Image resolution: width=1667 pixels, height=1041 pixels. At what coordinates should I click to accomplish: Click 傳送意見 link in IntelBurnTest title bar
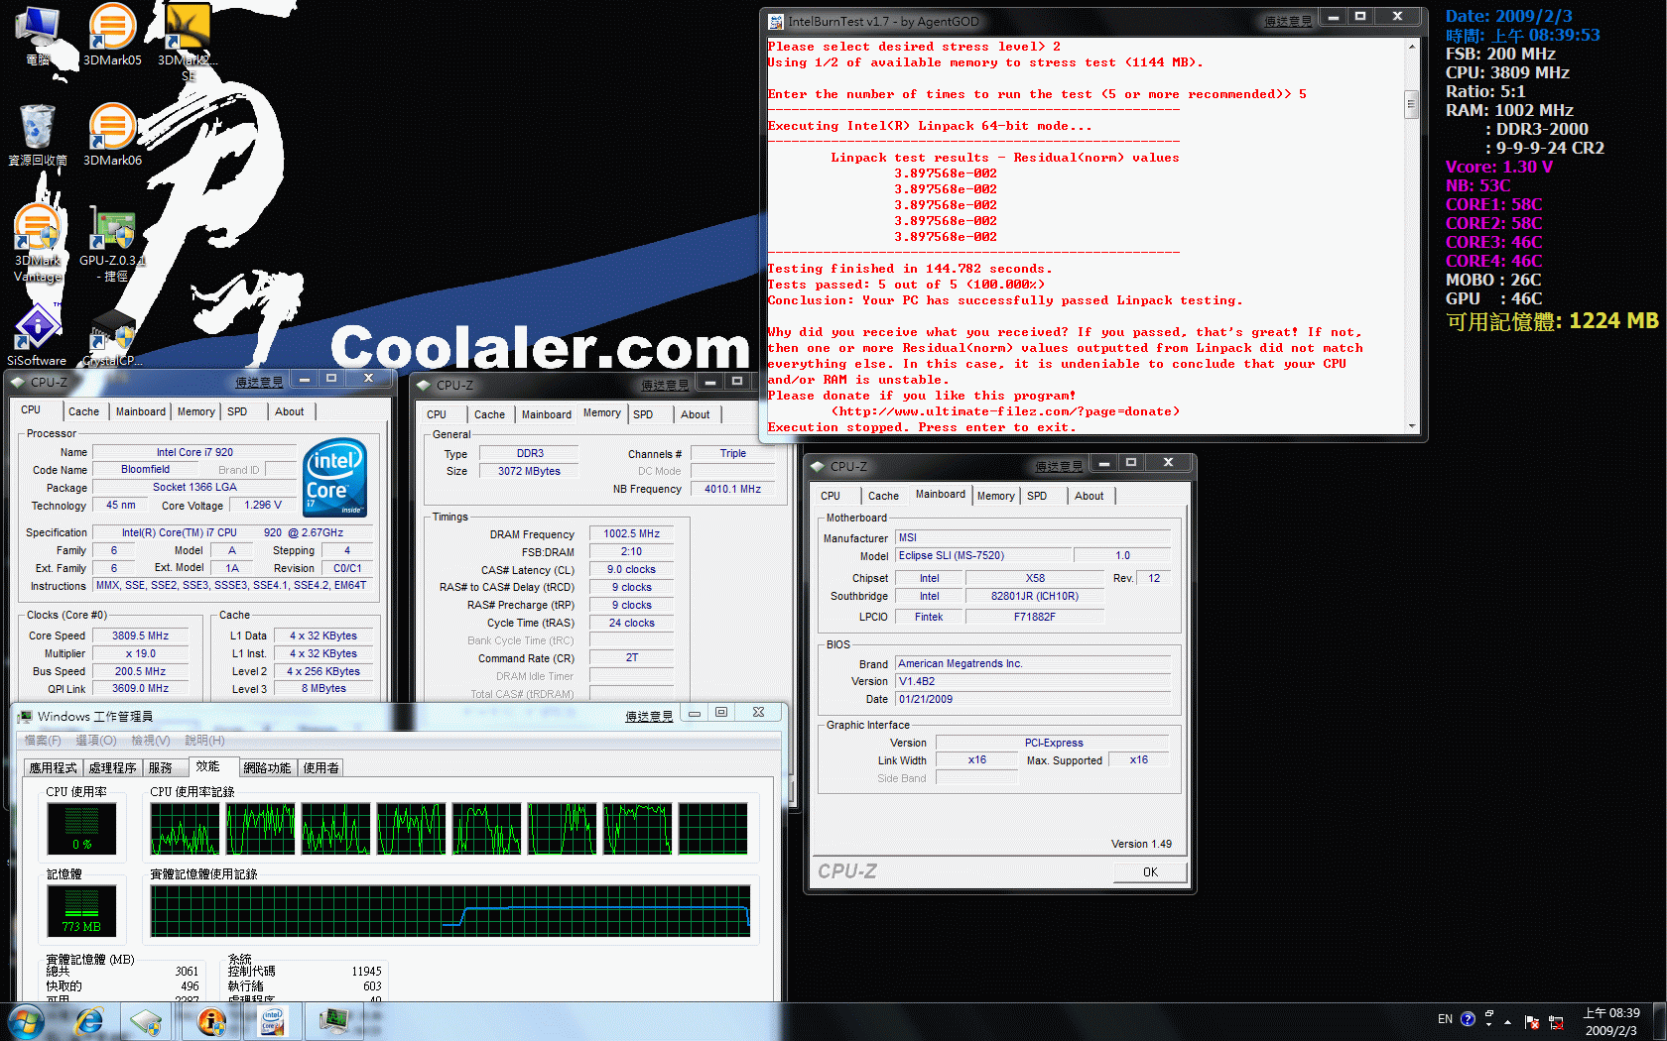pyautogui.click(x=1288, y=21)
